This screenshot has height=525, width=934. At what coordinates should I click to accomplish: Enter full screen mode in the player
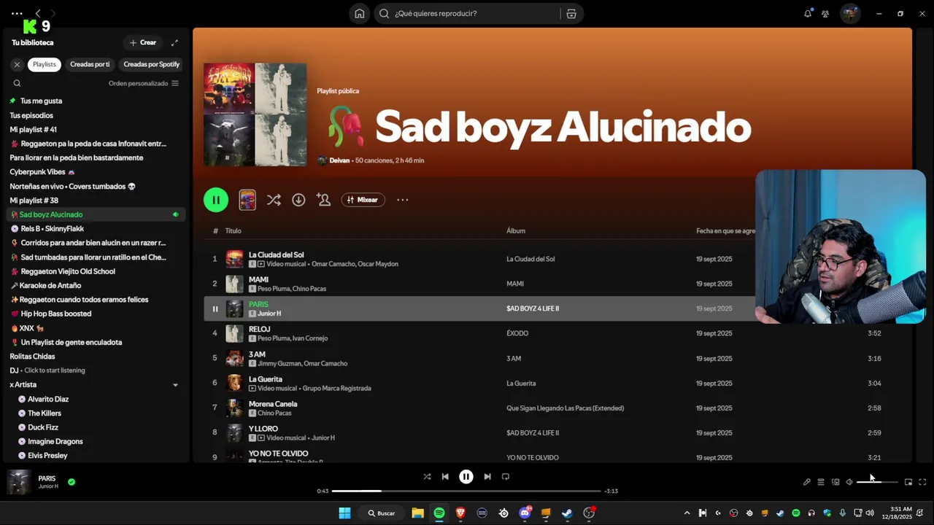922,482
